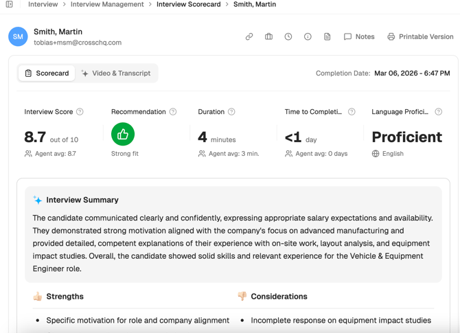Switch to the Scorecard tab
Image resolution: width=460 pixels, height=333 pixels.
point(47,73)
